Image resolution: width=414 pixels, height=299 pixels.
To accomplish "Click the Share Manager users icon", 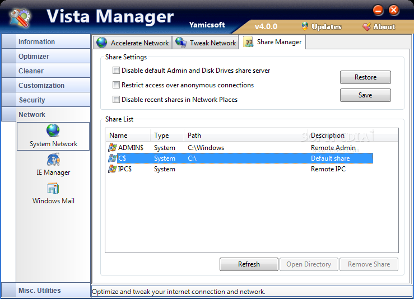I will [x=248, y=42].
